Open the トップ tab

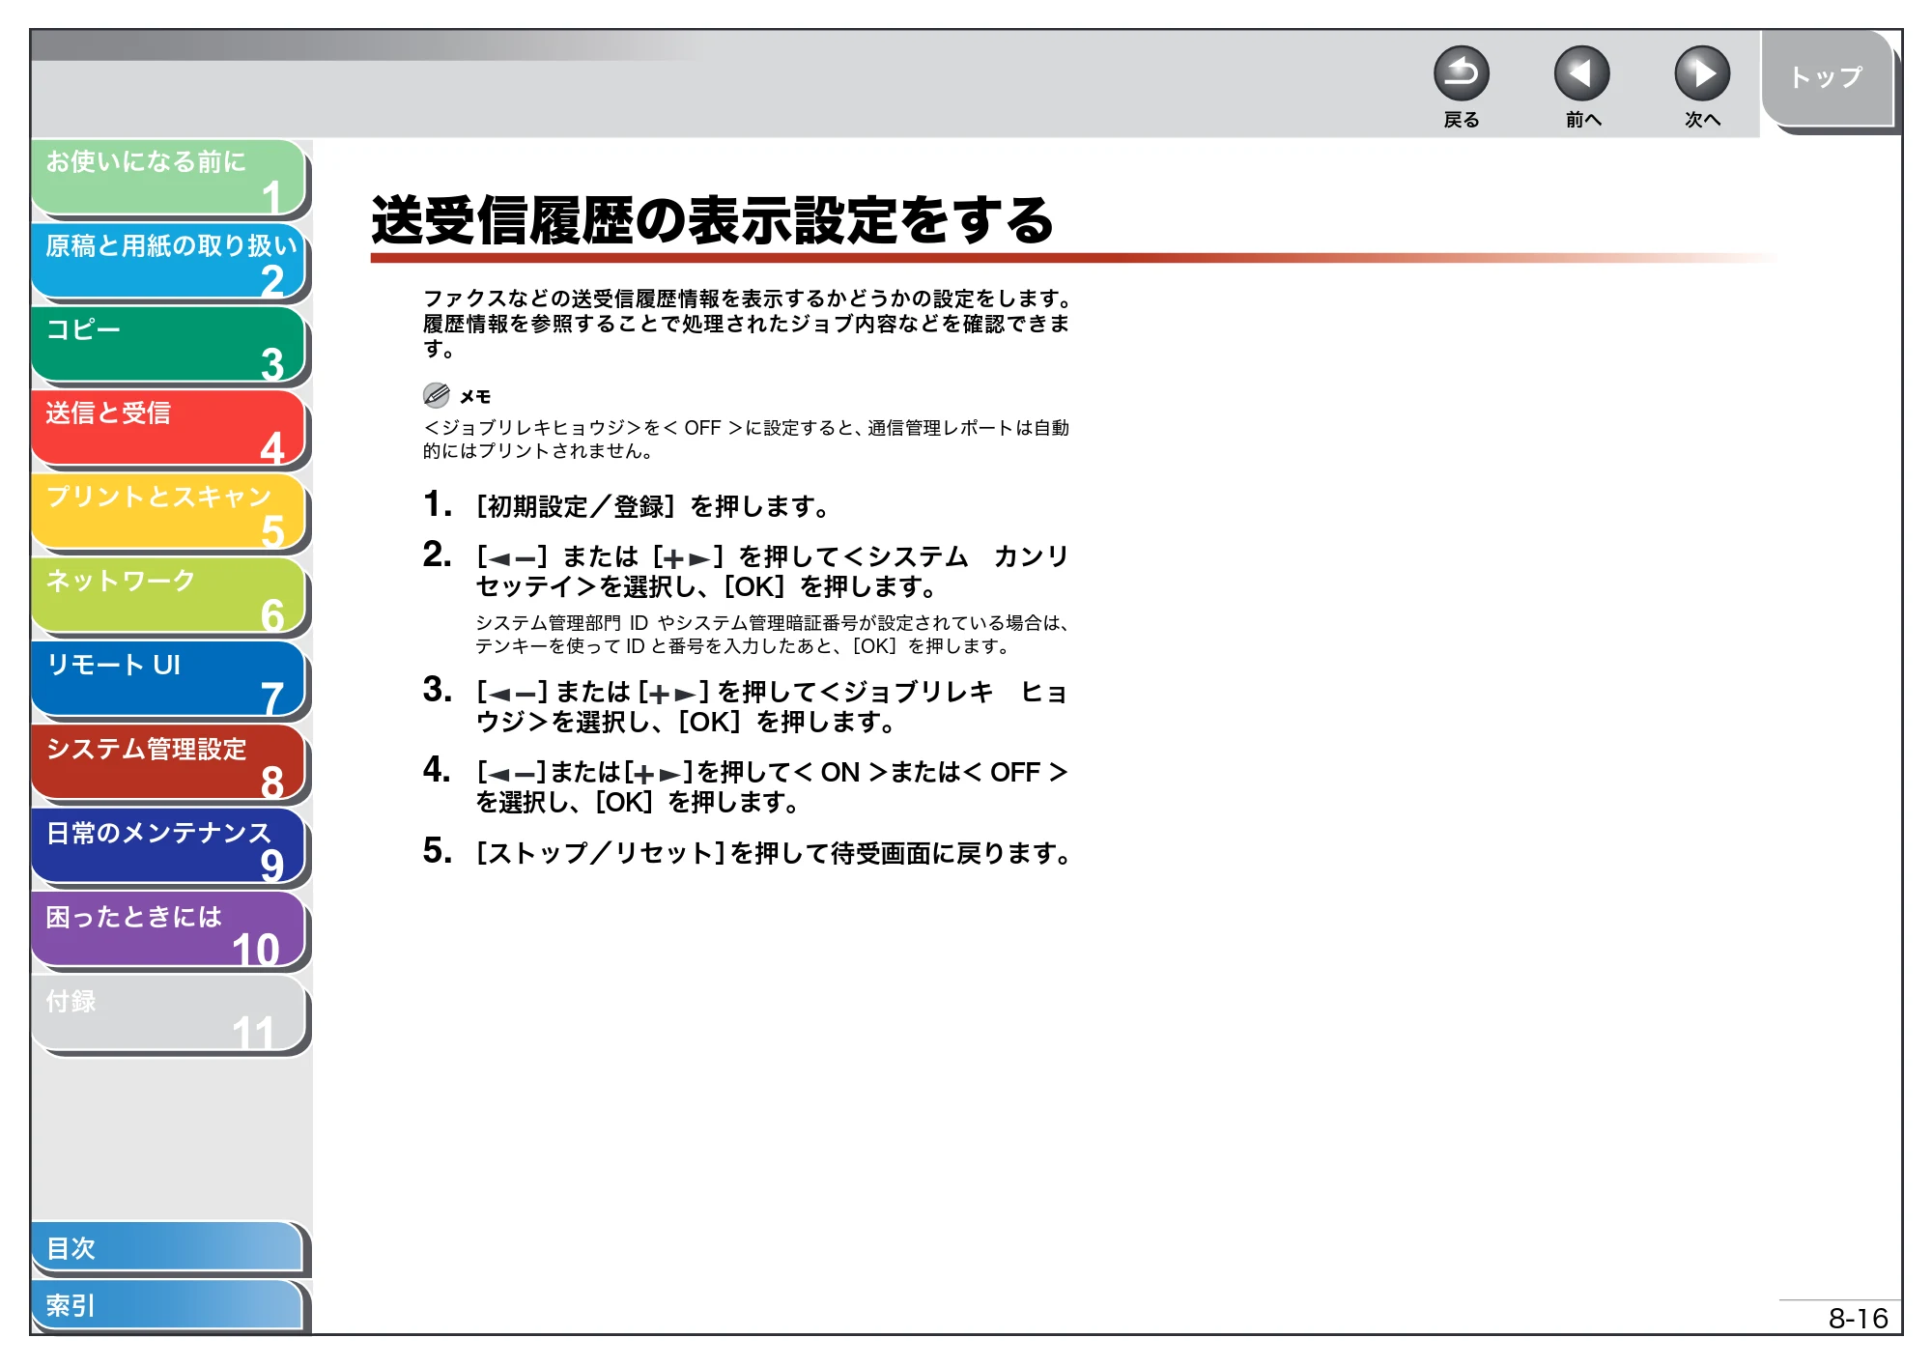click(x=1827, y=79)
